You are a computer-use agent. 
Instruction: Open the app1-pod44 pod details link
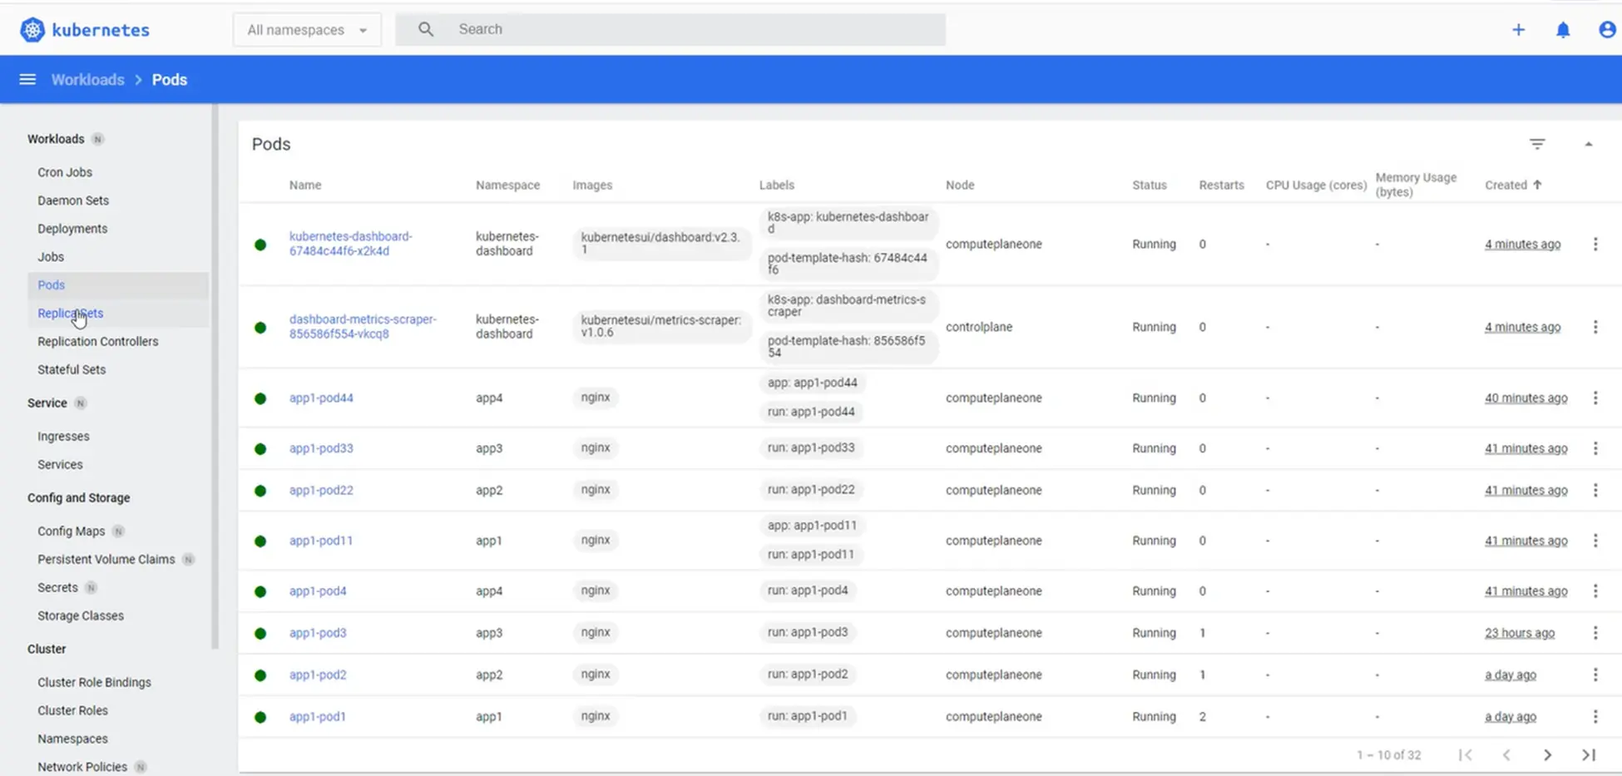321,398
